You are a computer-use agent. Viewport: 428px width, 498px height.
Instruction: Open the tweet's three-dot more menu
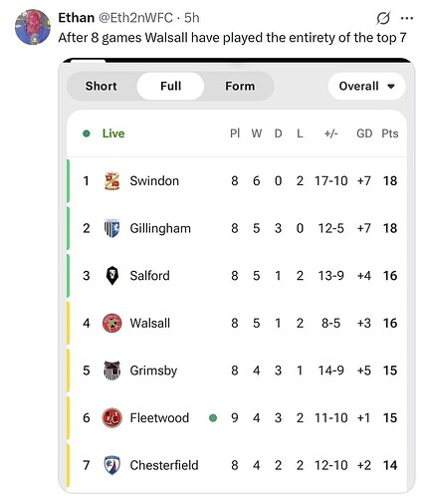pos(407,18)
